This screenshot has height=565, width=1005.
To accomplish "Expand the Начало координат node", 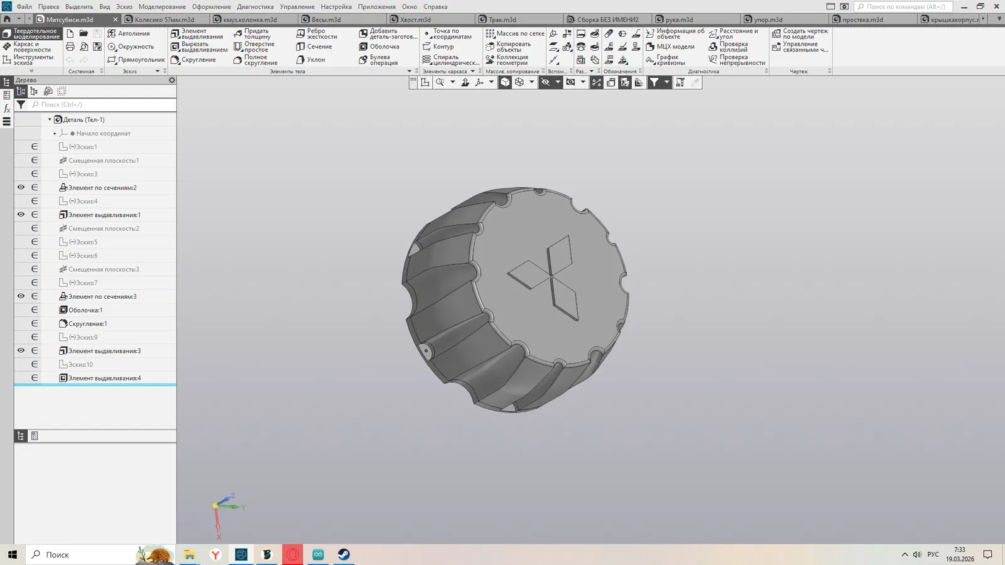I will tap(55, 133).
